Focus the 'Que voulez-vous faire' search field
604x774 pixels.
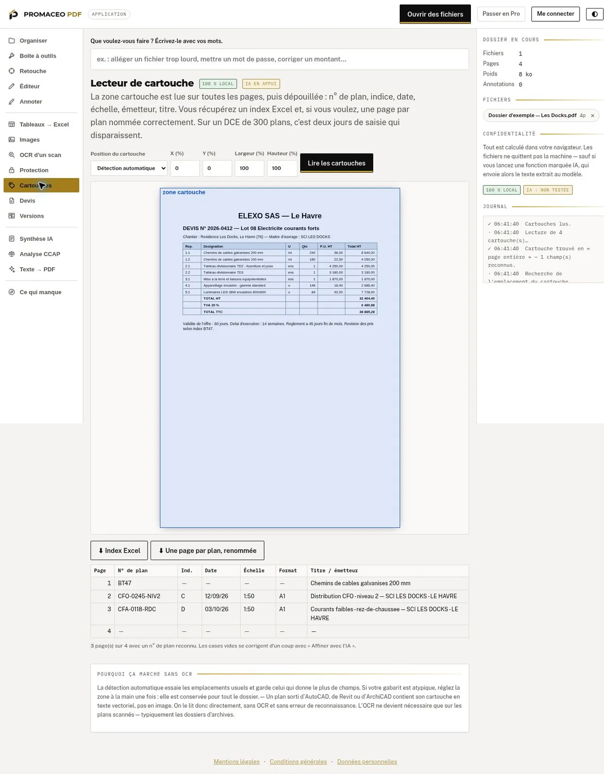[x=280, y=59]
